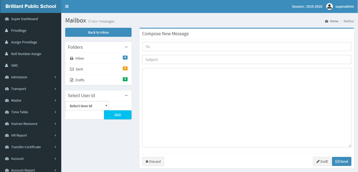The image size is (358, 172).
Task: Click the Subject input field
Action: tap(247, 60)
